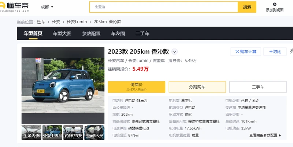Click the red 5.49万 dealer price
The height and width of the screenshot is (147, 293).
coord(141,69)
